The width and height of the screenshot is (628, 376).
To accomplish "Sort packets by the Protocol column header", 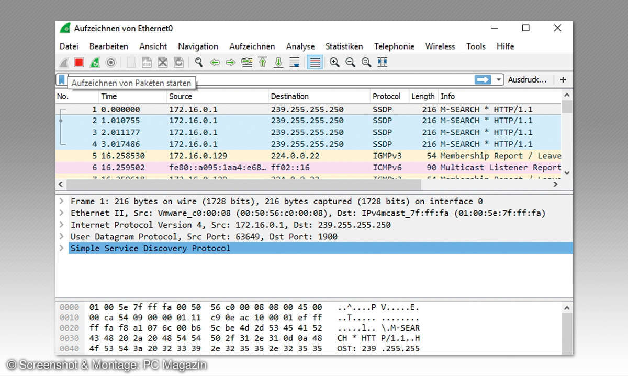I will click(x=389, y=96).
